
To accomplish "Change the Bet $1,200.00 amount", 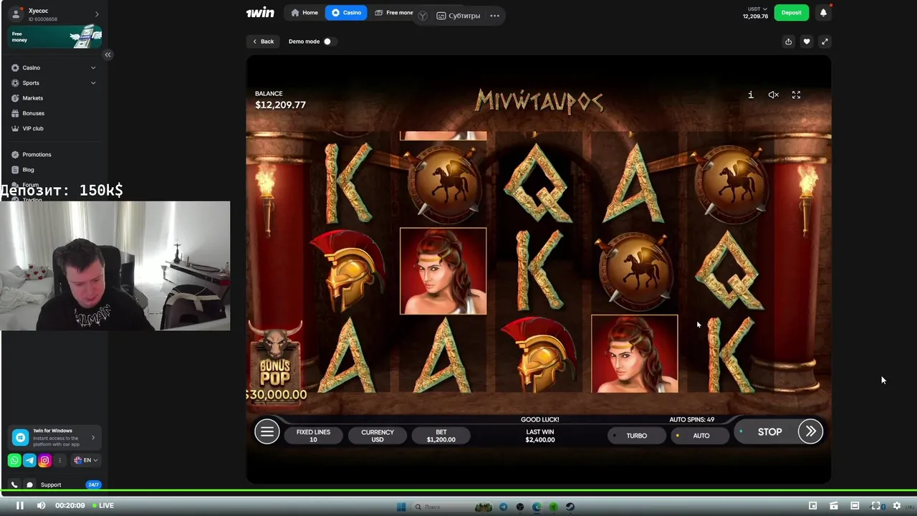I will (x=441, y=436).
